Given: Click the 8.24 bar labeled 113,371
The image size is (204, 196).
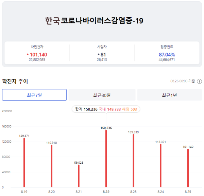Looking at the screenshot, I should click(160, 165).
